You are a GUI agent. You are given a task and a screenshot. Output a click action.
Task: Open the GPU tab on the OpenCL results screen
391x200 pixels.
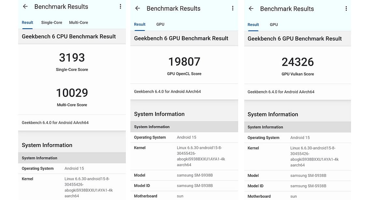click(160, 24)
